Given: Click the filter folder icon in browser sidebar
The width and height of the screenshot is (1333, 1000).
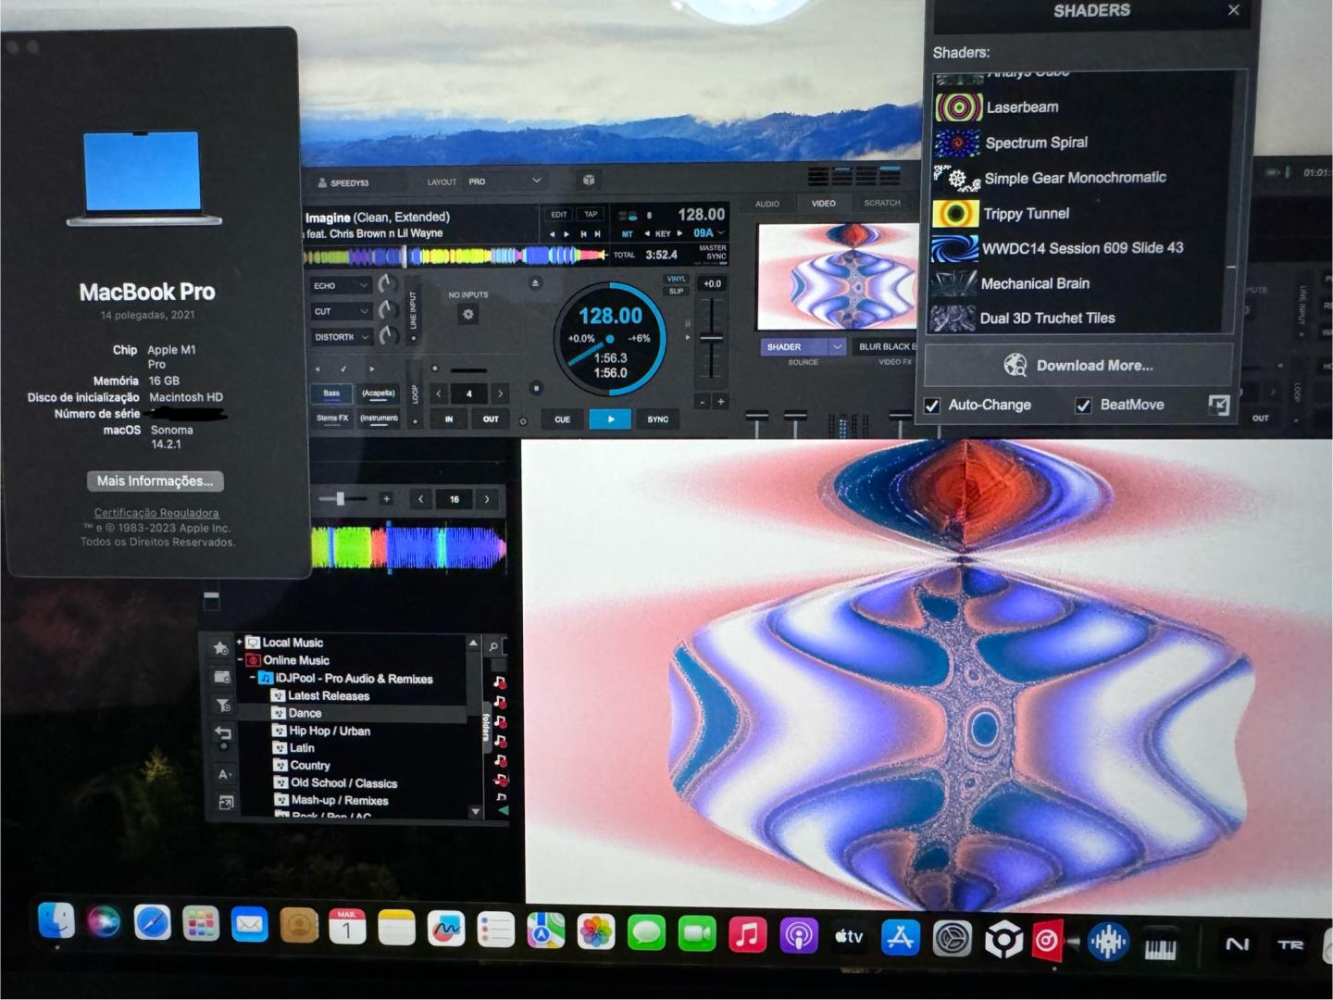Looking at the screenshot, I should 223,706.
